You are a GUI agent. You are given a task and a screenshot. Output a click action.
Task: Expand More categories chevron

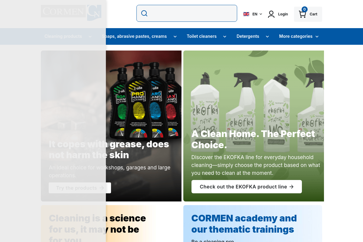(317, 37)
